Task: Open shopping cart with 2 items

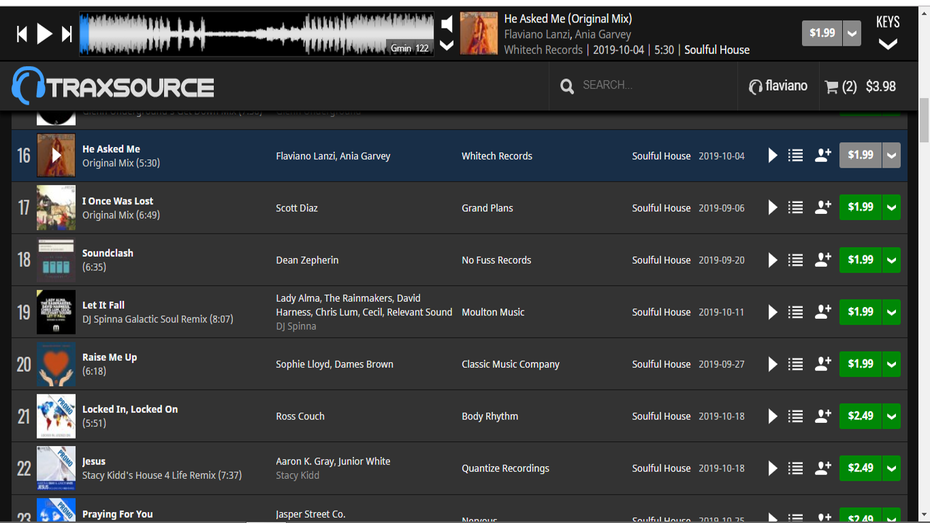Action: click(x=860, y=86)
